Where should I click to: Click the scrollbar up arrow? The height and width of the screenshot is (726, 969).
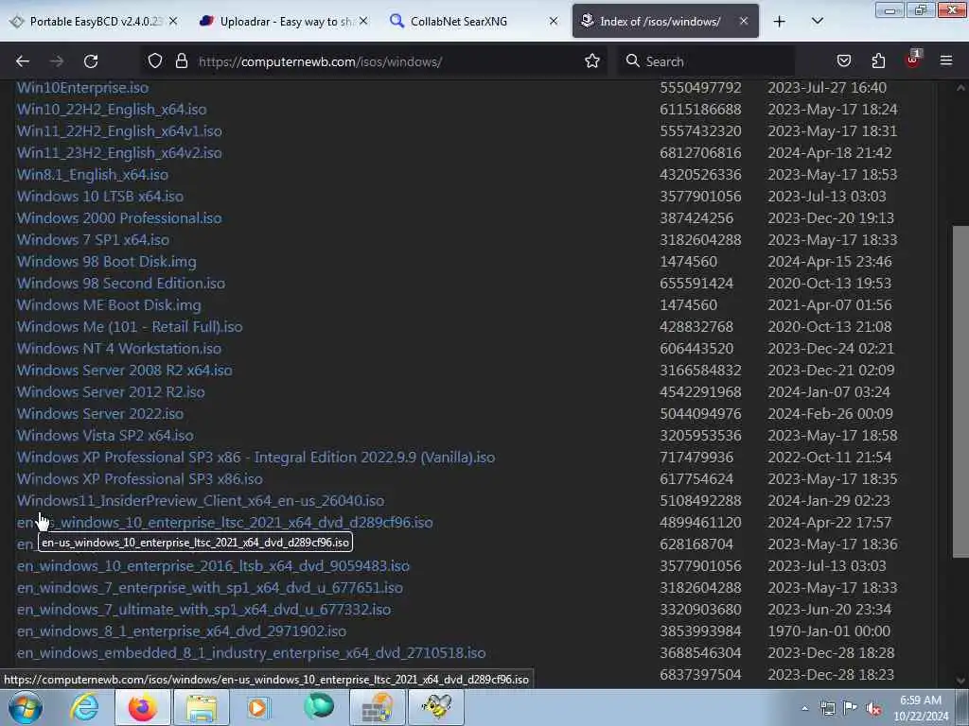pos(960,88)
